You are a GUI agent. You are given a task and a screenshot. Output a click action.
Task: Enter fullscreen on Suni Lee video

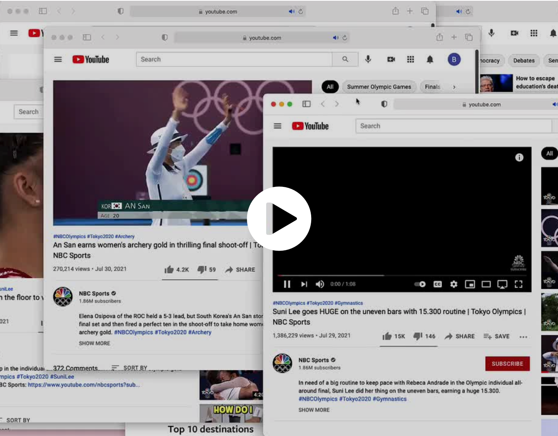518,284
